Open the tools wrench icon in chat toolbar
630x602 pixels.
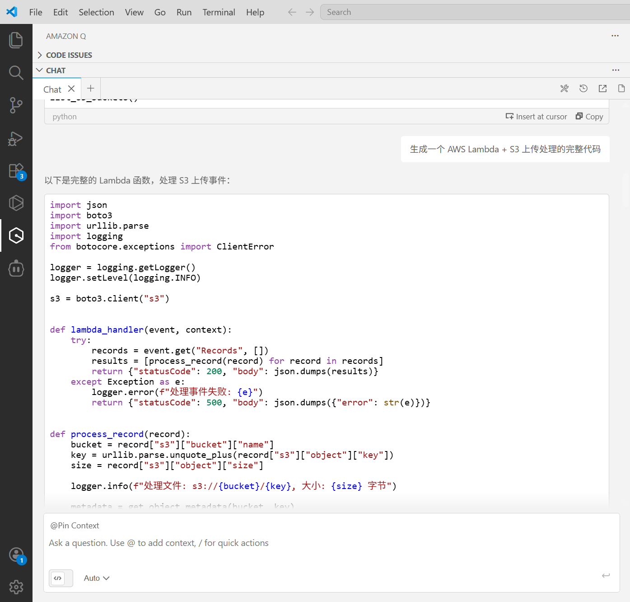point(565,89)
